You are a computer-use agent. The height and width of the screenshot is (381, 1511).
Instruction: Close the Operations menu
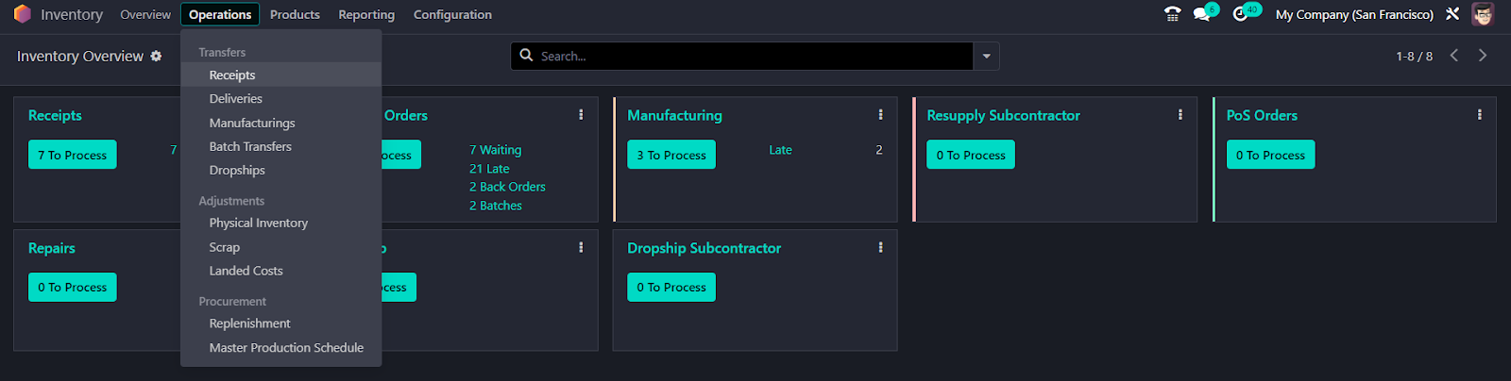pyautogui.click(x=220, y=14)
